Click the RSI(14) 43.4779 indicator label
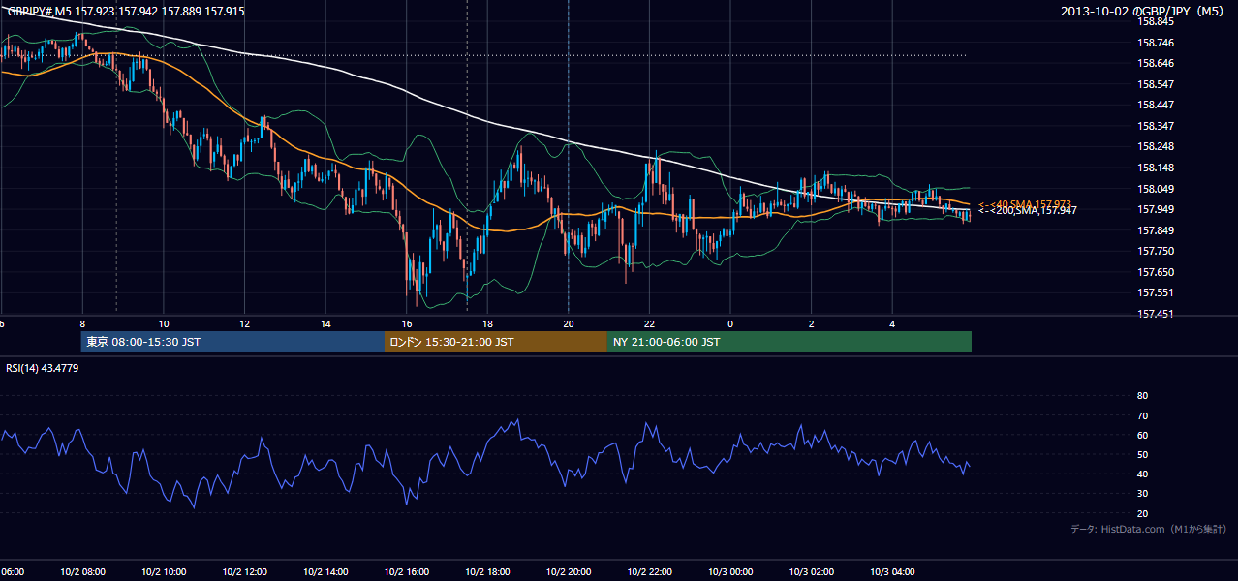The height and width of the screenshot is (581, 1238). pos(43,368)
